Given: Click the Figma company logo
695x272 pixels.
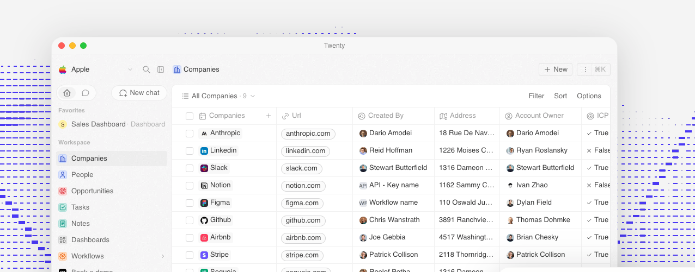Looking at the screenshot, I should 204,203.
